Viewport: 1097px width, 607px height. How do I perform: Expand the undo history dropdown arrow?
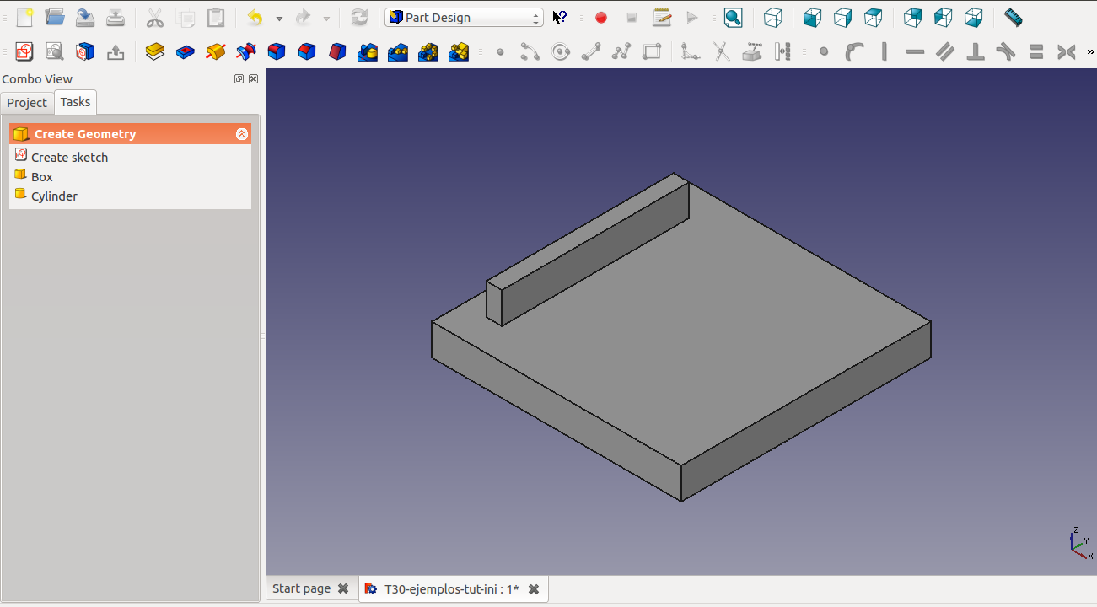(279, 19)
